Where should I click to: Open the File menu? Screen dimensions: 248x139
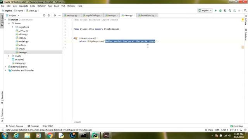3,6
